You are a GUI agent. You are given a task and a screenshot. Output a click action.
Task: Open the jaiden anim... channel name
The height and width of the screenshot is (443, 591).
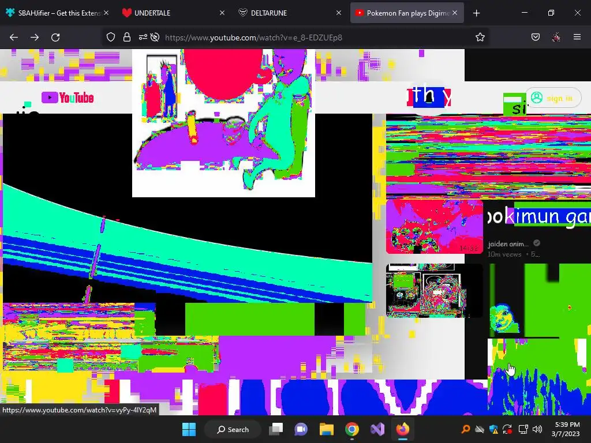(508, 244)
